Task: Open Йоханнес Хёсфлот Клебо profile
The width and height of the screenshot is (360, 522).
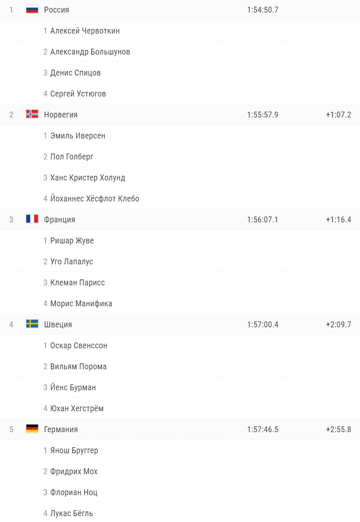Action: click(x=95, y=198)
